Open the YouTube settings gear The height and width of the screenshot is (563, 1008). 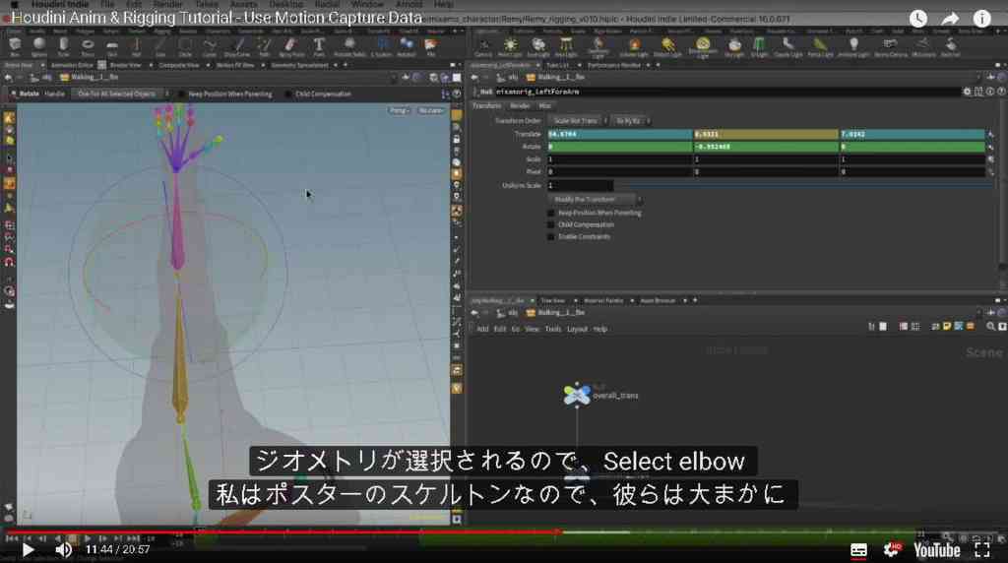pyautogui.click(x=892, y=549)
